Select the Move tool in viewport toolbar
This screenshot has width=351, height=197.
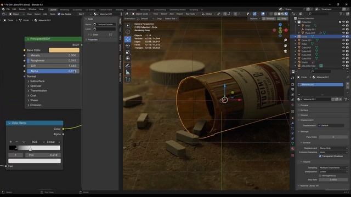[x=128, y=39]
